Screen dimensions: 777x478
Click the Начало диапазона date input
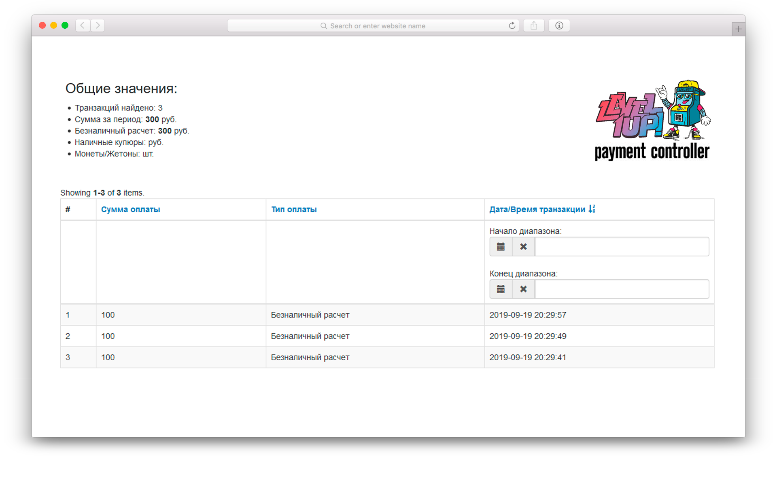click(622, 247)
